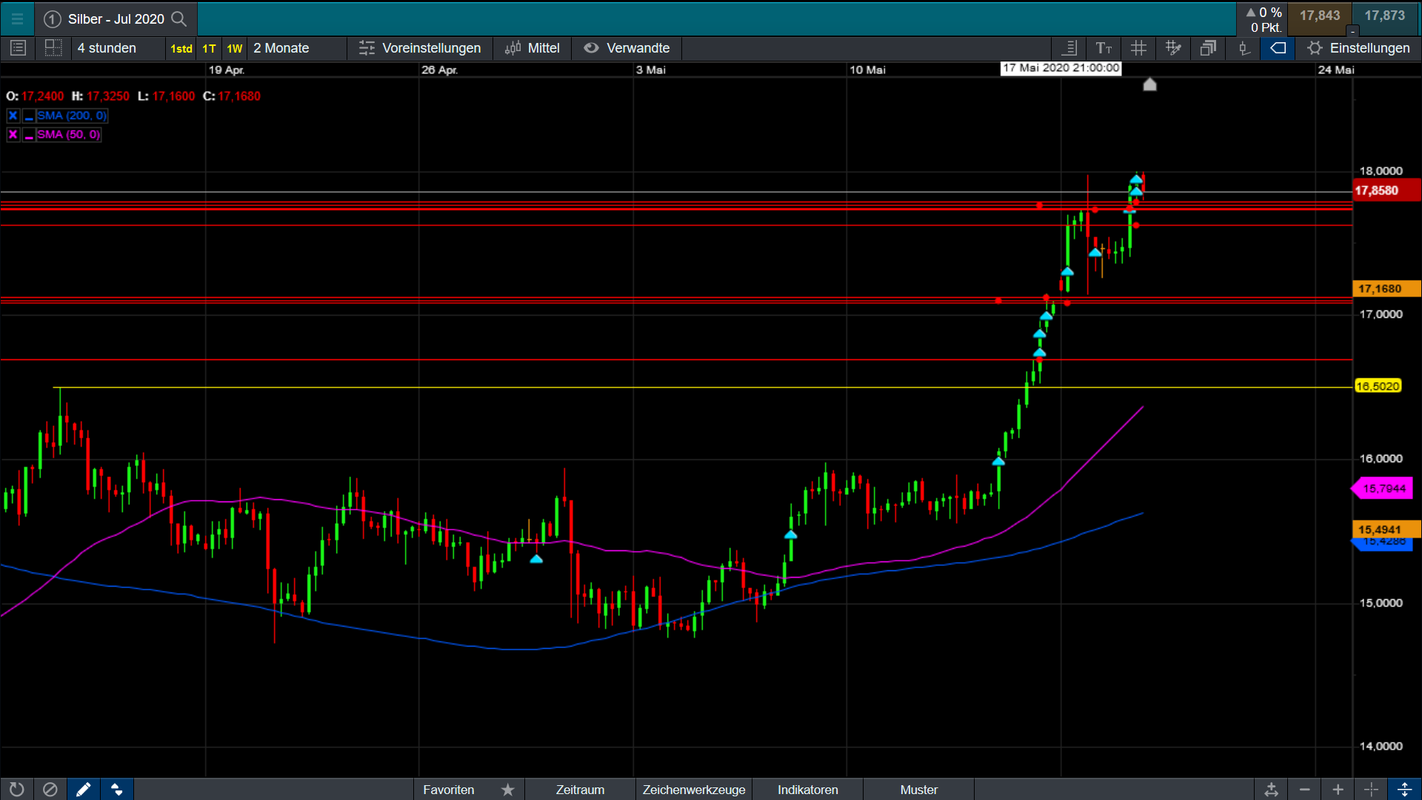Open the Indikatoren tab

point(807,790)
